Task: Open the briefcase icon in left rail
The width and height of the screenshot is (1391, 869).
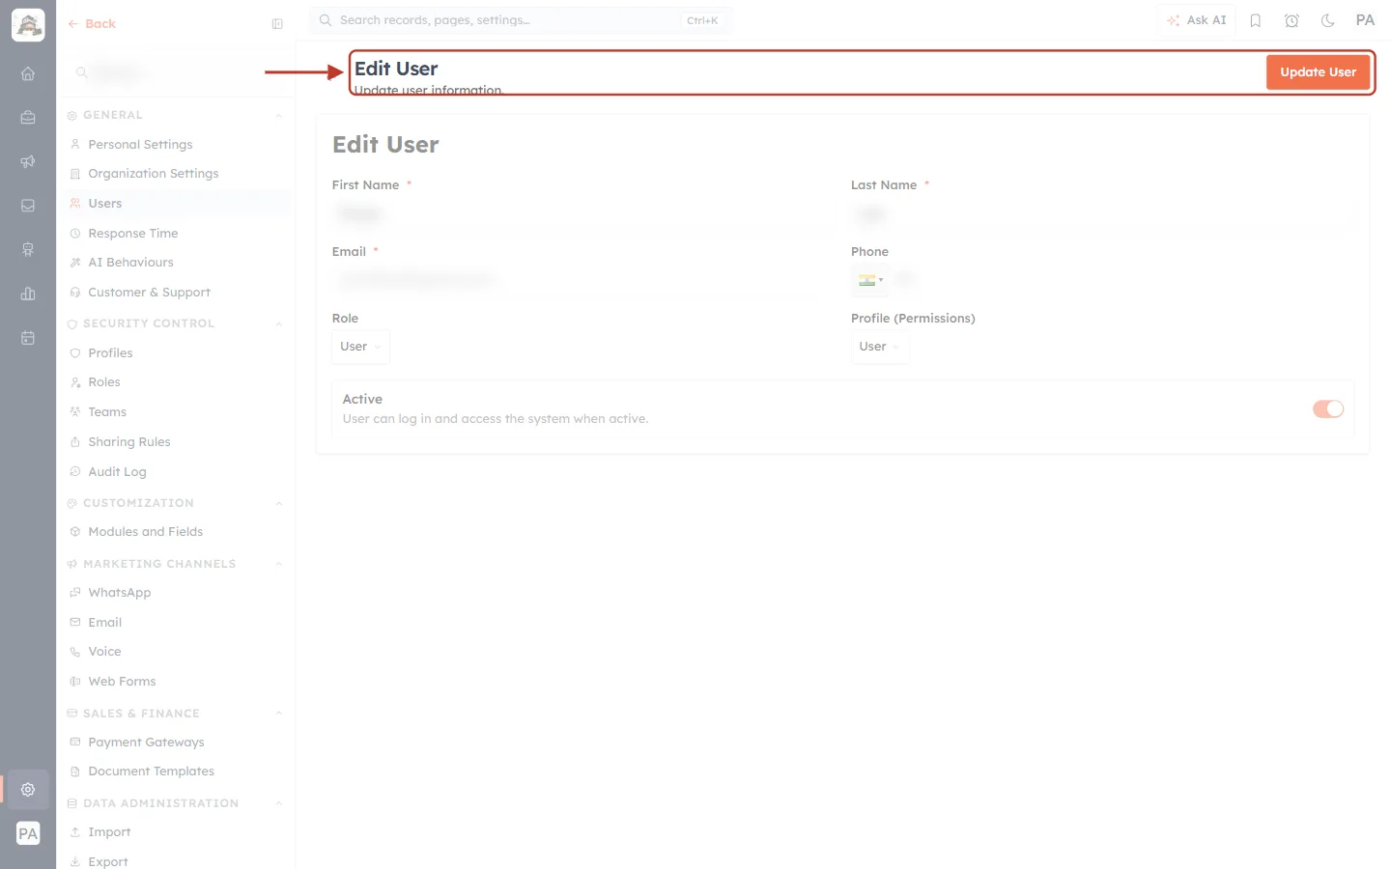Action: (x=28, y=117)
